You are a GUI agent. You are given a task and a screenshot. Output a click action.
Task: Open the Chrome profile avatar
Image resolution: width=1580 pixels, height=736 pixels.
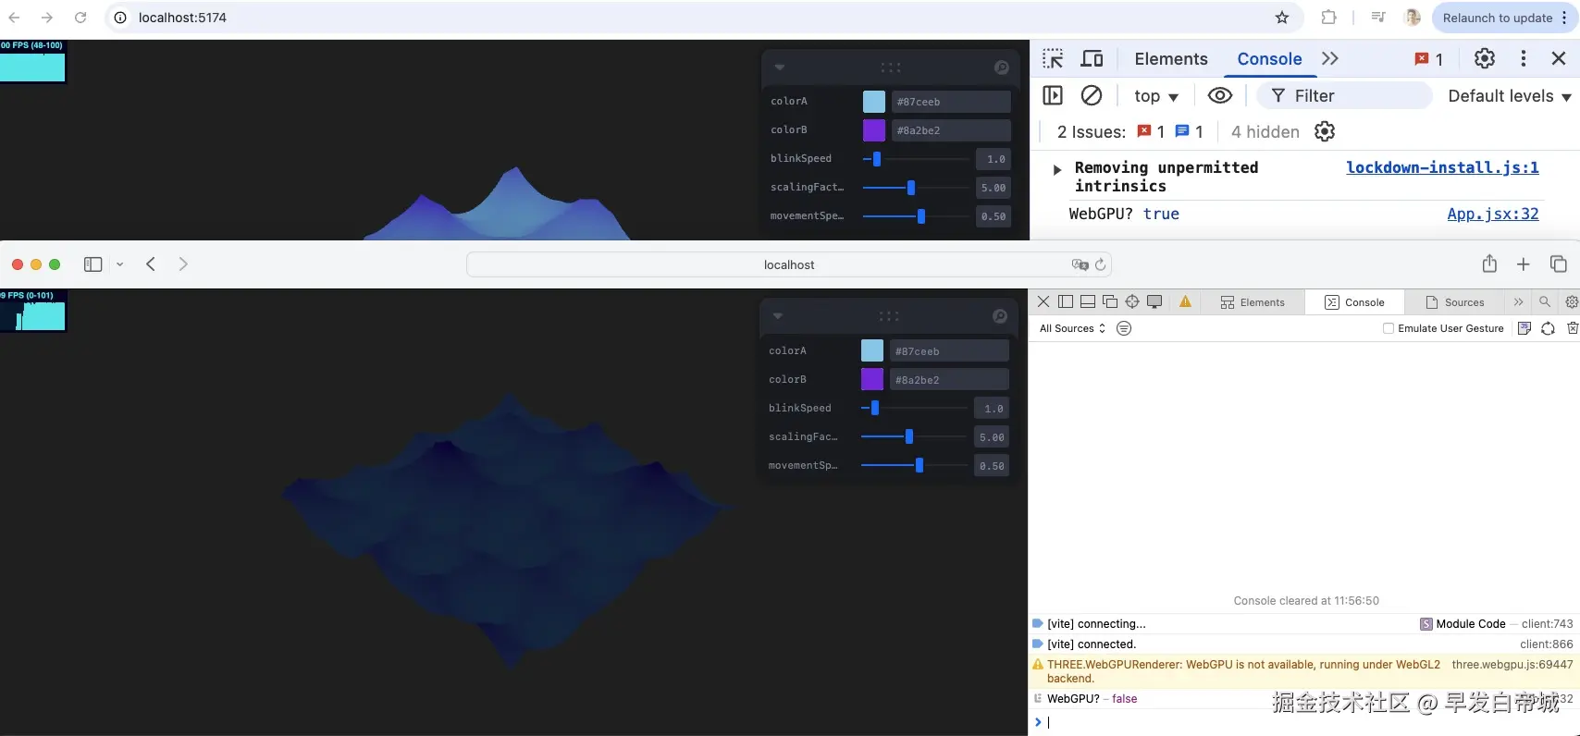[x=1413, y=18]
